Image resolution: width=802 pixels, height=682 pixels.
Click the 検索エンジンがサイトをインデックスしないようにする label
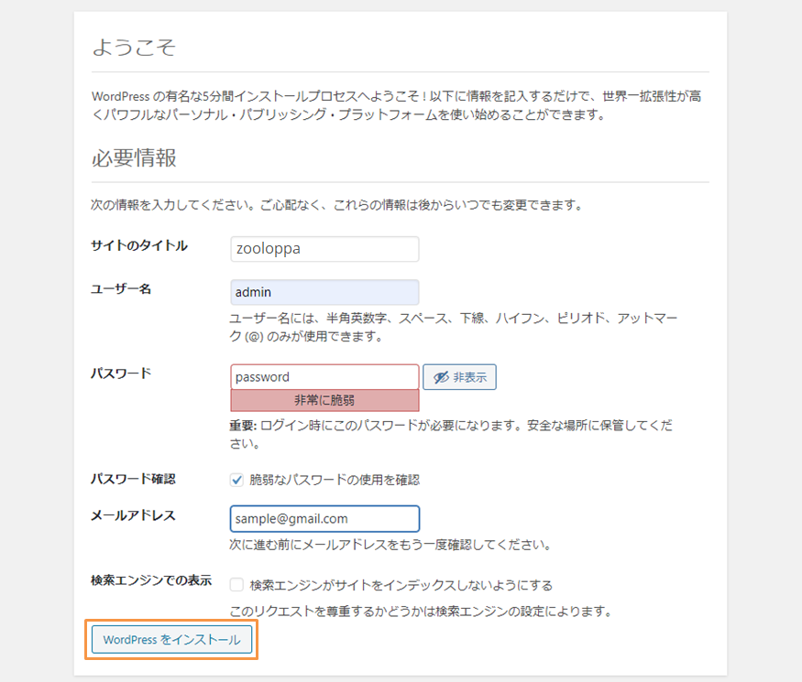pyautogui.click(x=401, y=585)
